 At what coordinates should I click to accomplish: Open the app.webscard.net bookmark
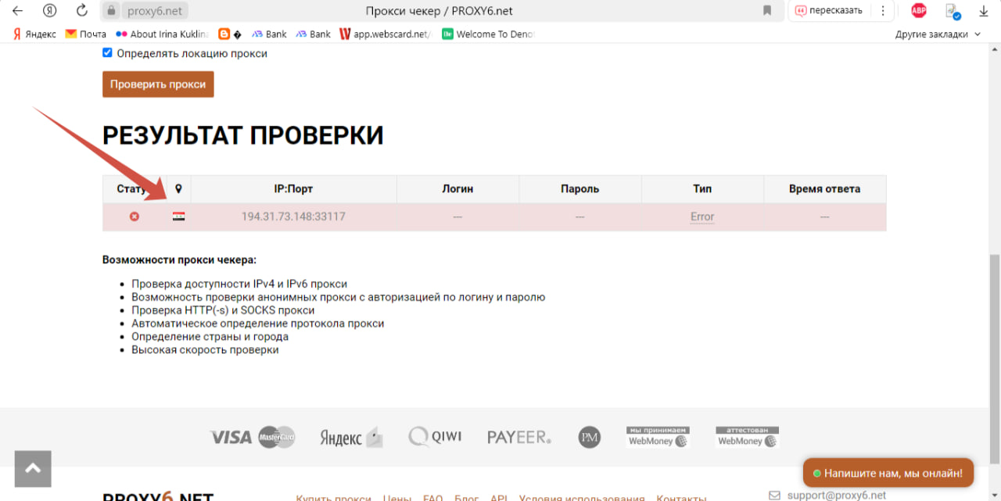click(x=386, y=34)
